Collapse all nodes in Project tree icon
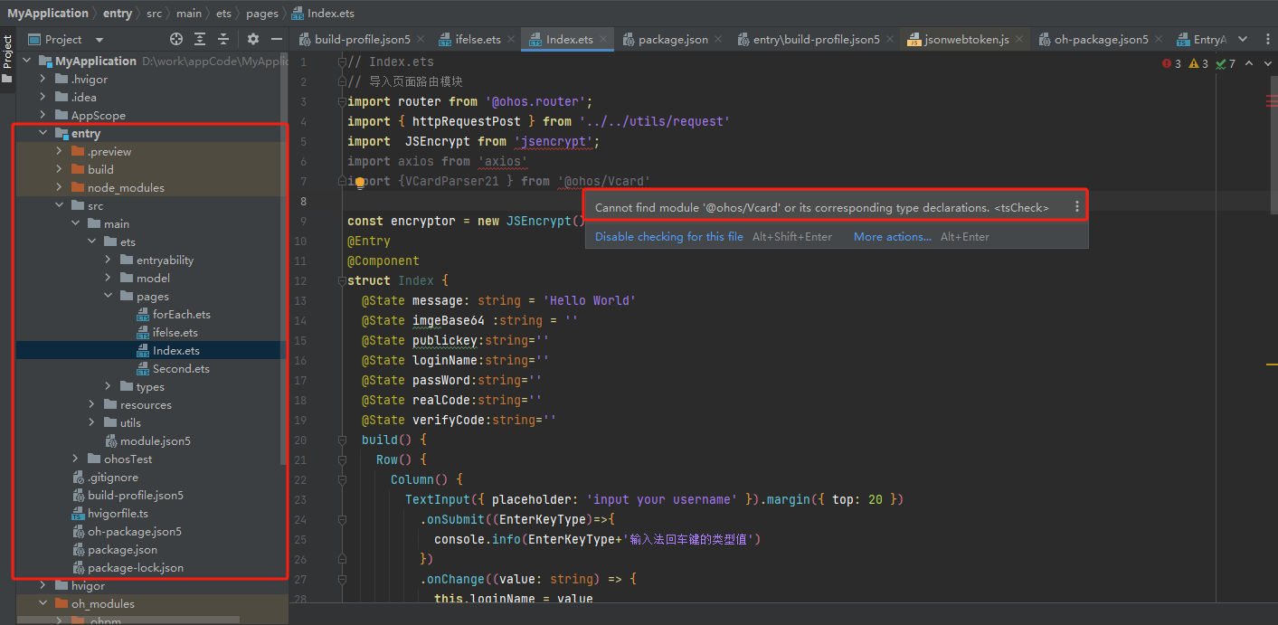The width and height of the screenshot is (1278, 625). click(x=223, y=39)
